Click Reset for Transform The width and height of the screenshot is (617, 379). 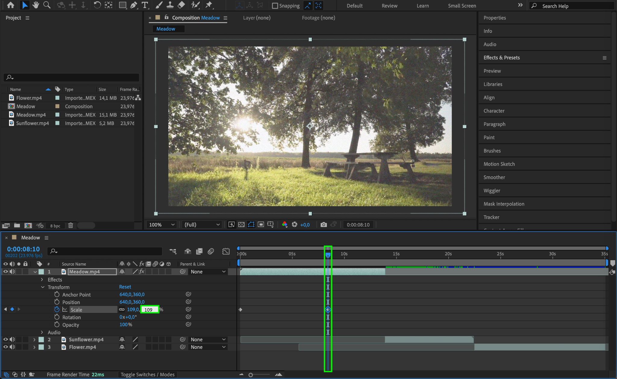point(125,287)
